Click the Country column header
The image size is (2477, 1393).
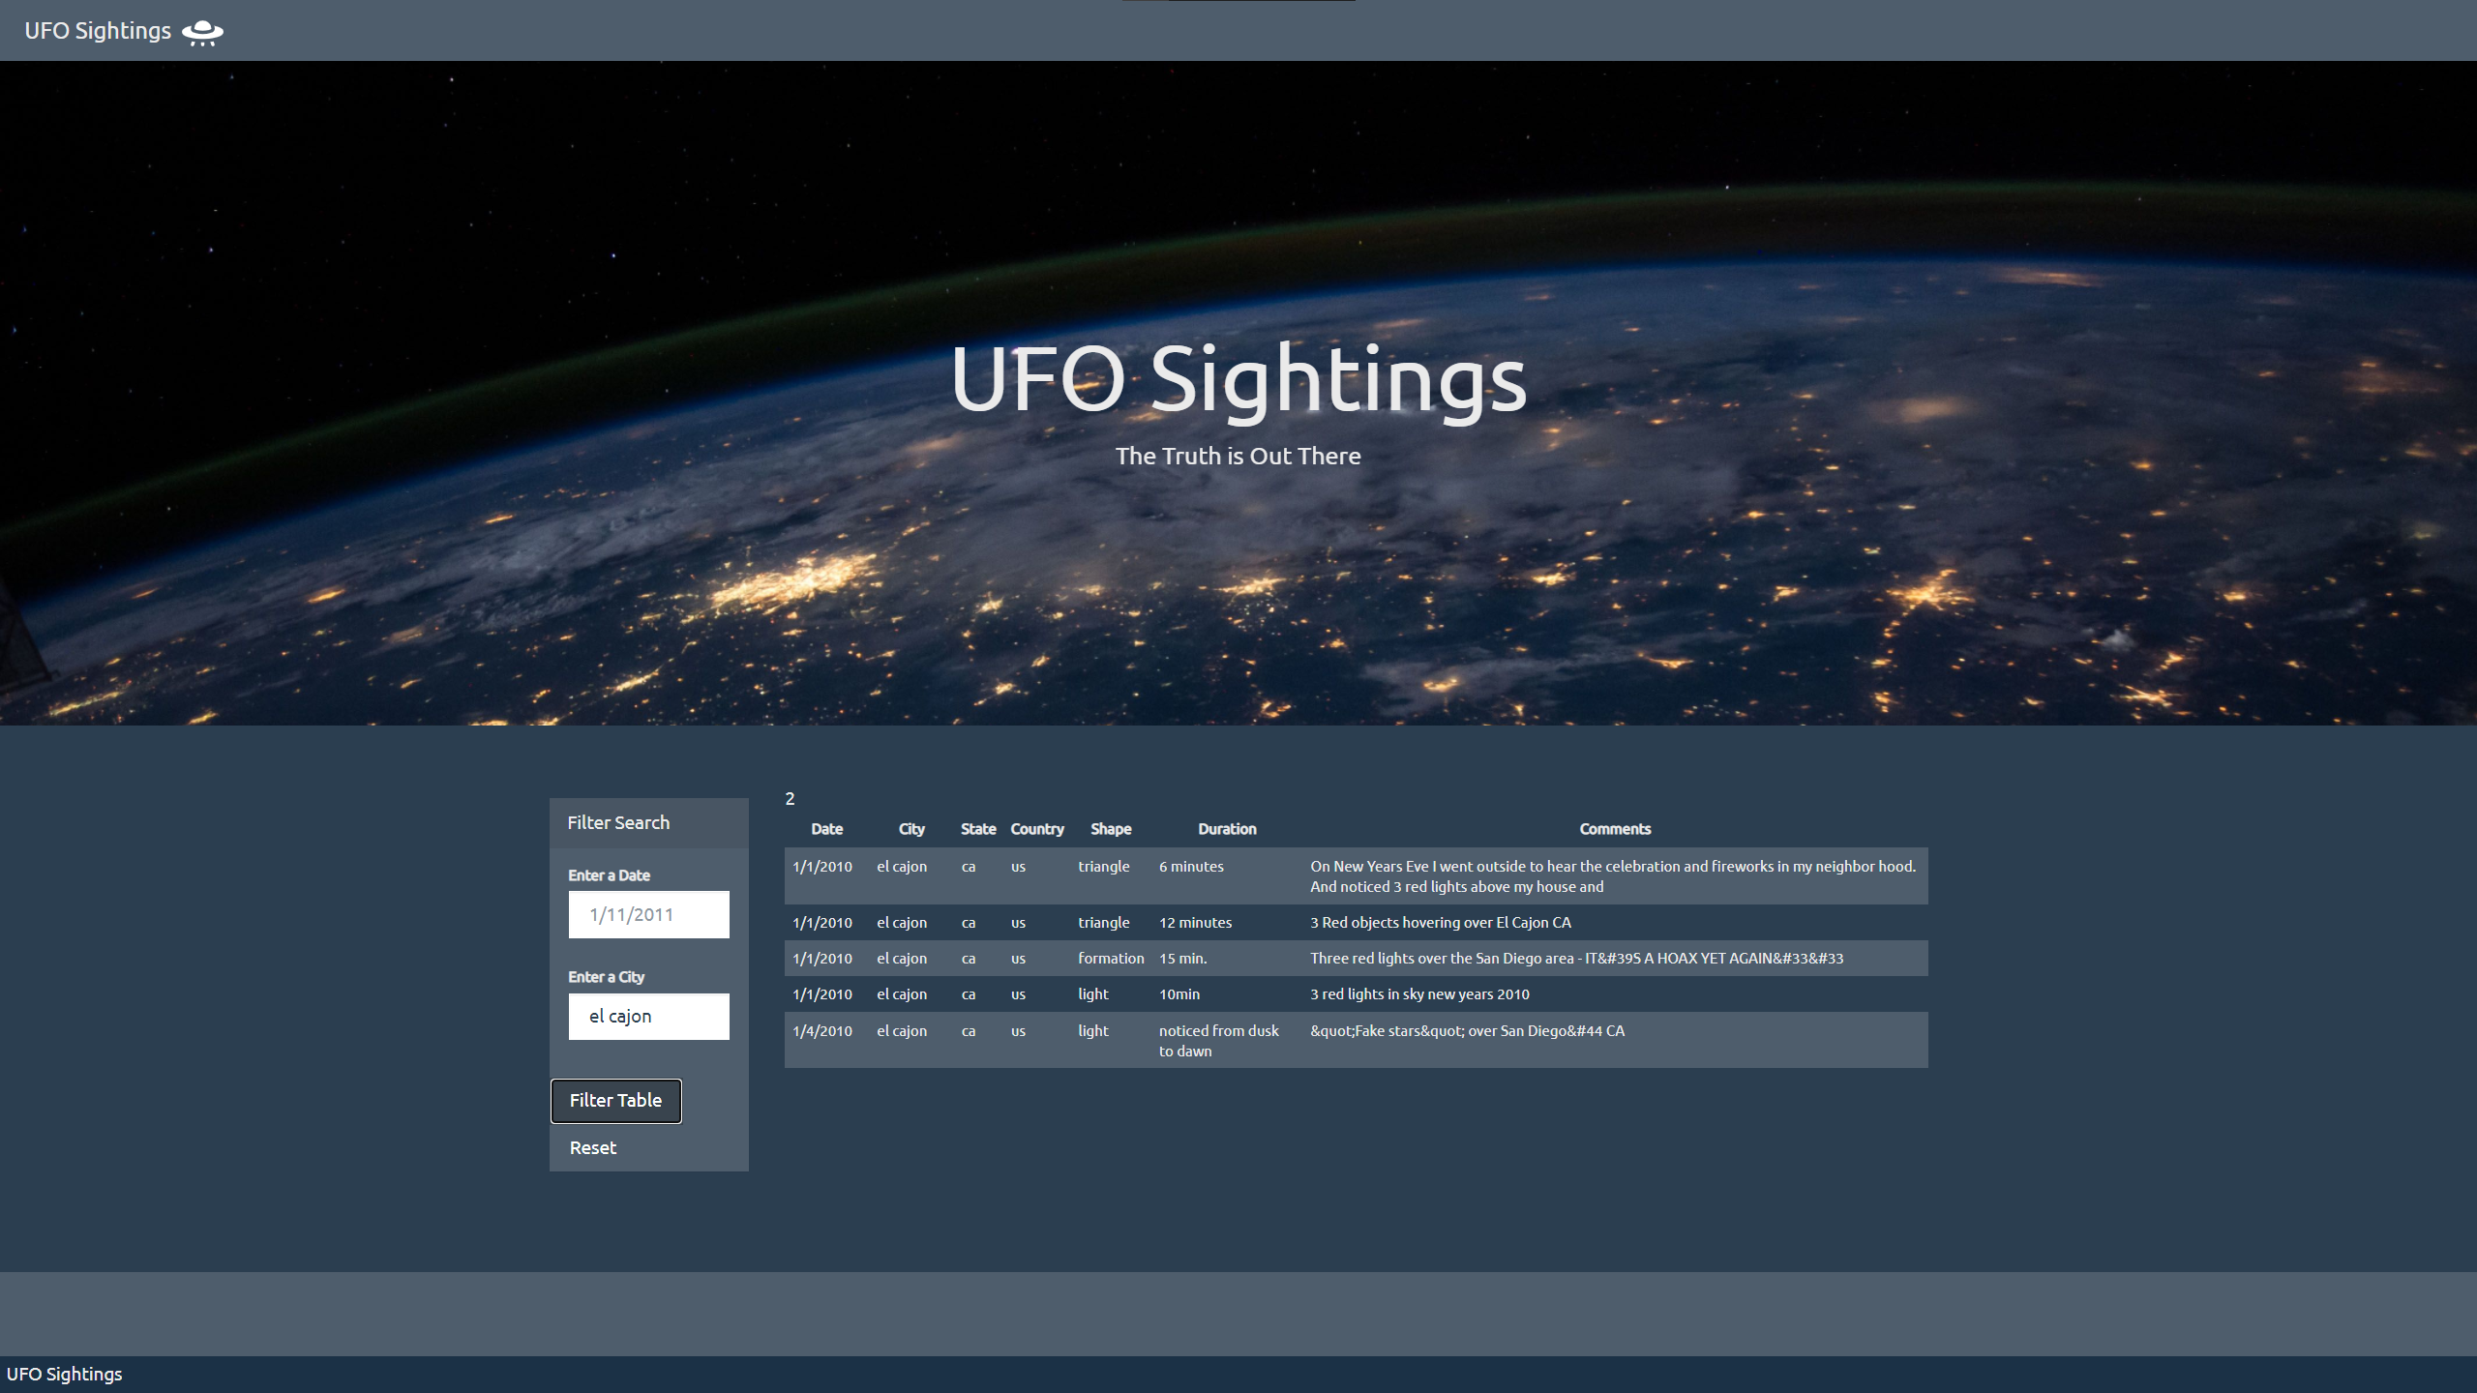click(x=1037, y=829)
